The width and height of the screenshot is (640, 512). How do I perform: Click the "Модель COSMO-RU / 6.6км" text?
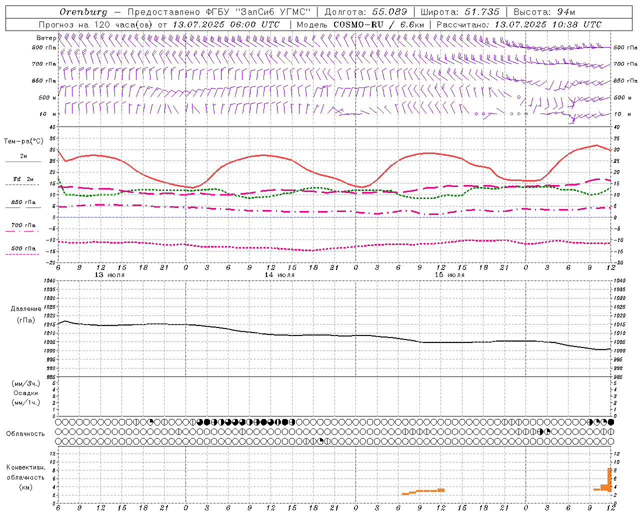point(360,24)
